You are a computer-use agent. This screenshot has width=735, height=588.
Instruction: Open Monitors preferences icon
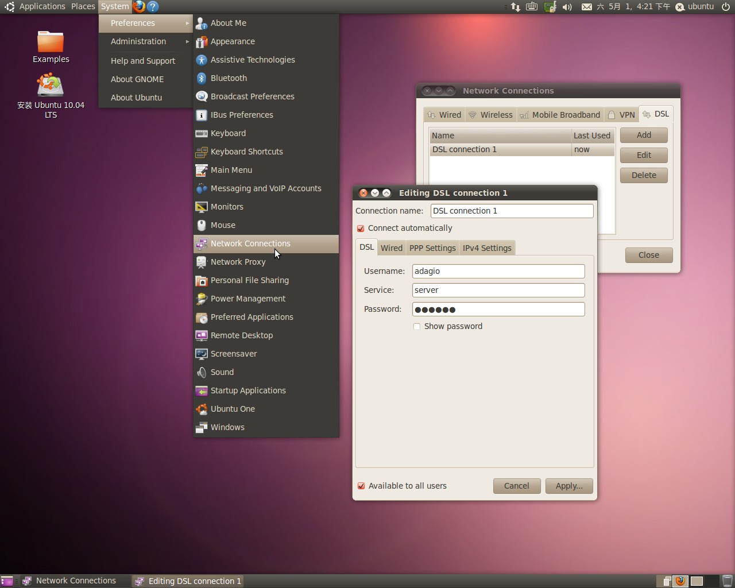pos(202,207)
